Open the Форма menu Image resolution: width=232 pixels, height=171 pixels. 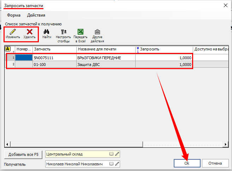pyautogui.click(x=13, y=15)
